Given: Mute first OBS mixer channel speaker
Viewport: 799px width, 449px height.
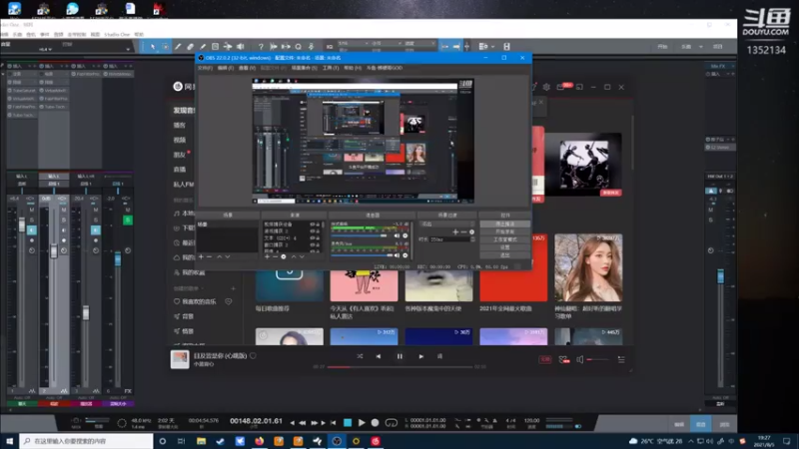Looking at the screenshot, I should [x=397, y=235].
